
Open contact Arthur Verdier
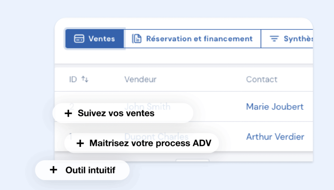(x=275, y=136)
